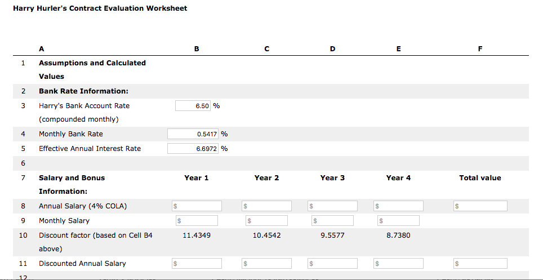Screen dimensions: 543x280
Task: Click discount factor value 11.4349
Action: (x=197, y=235)
